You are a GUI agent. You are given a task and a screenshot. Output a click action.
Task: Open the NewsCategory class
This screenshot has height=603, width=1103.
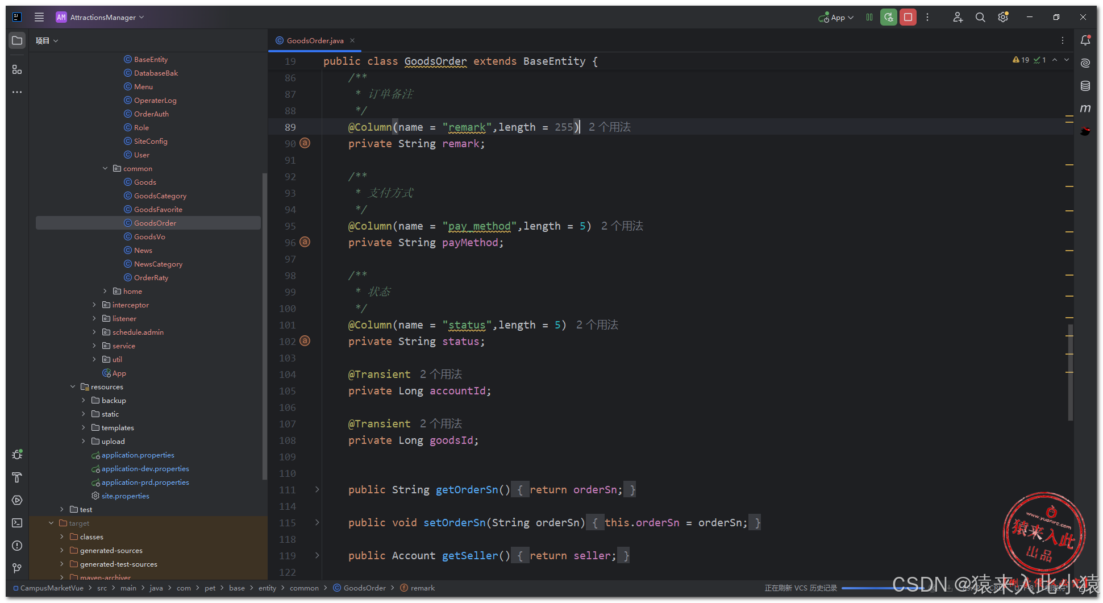pyautogui.click(x=158, y=264)
